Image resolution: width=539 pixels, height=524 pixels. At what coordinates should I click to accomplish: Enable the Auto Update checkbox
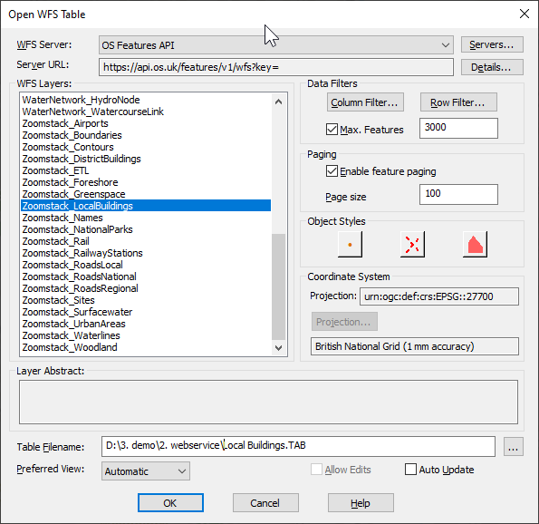[x=410, y=470]
